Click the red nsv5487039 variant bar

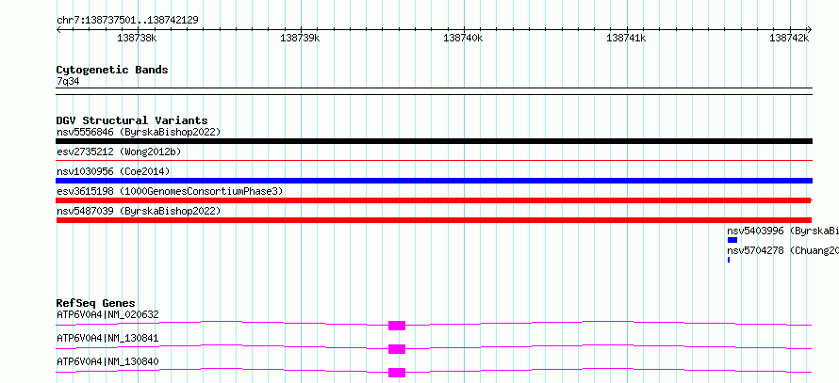pos(434,220)
